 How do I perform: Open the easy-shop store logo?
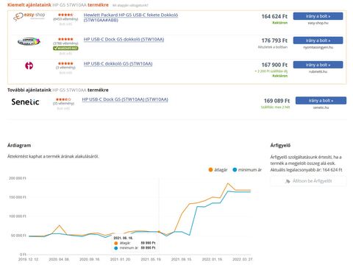click(29, 16)
